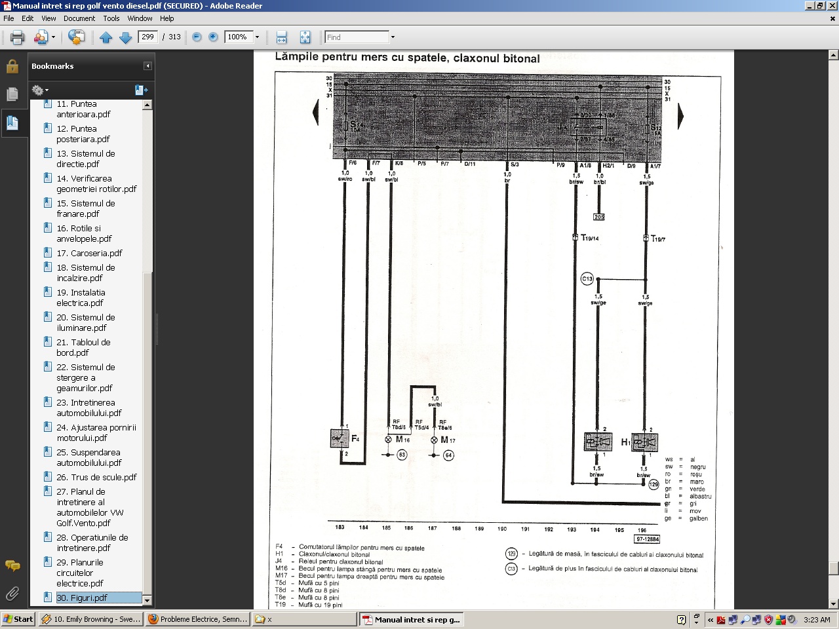Viewport: 839px width, 629px height.
Task: Open bookmark 26. Trus de scule.pdf
Action: [96, 477]
